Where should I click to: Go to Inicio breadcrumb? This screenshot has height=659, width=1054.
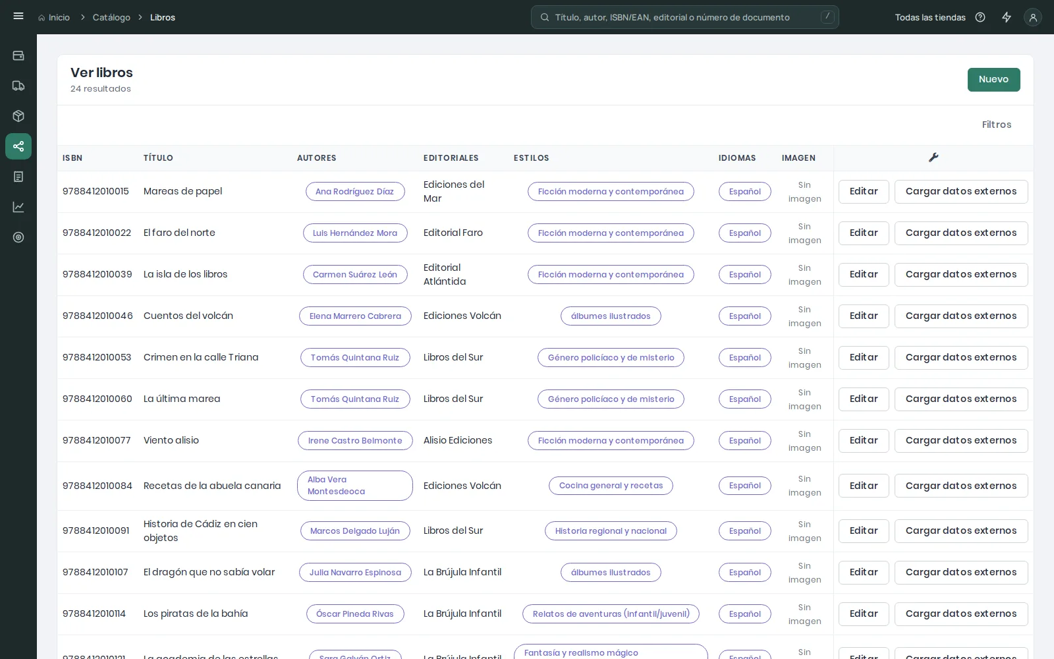pyautogui.click(x=59, y=17)
